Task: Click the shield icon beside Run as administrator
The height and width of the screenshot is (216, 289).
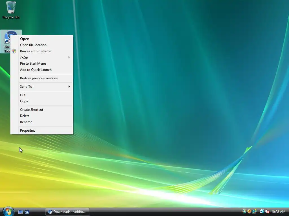Action: [14, 51]
